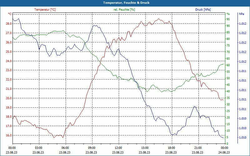The image size is (250, 156).
Task: Click the '90' humidity tick label
Action: click(228, 26)
